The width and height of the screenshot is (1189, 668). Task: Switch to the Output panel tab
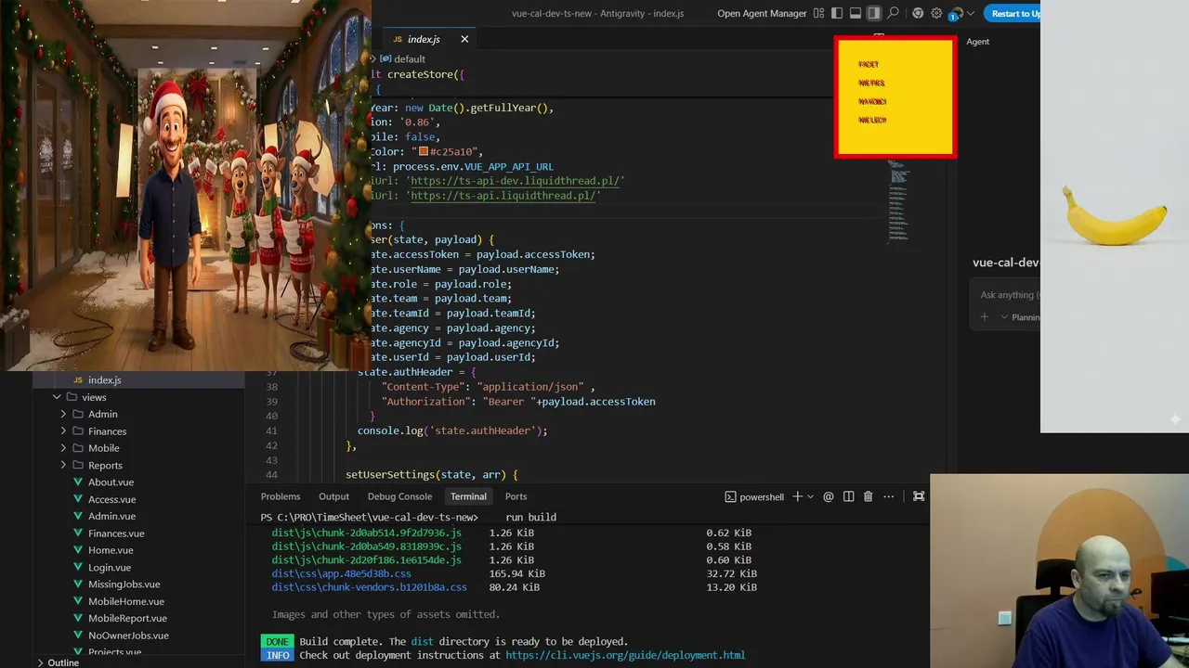click(333, 496)
